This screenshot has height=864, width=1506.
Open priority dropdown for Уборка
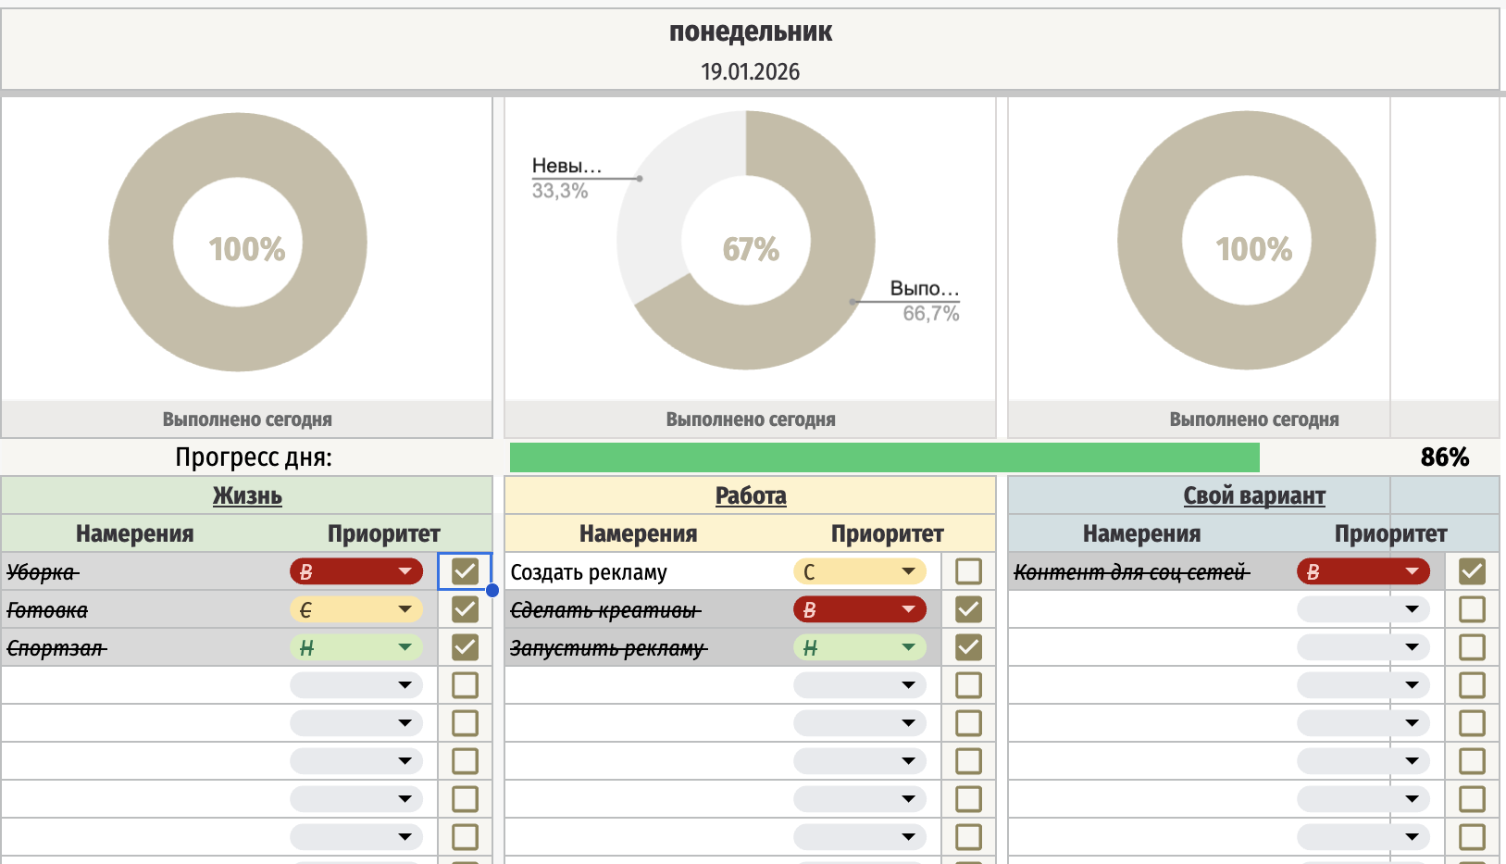click(x=405, y=571)
